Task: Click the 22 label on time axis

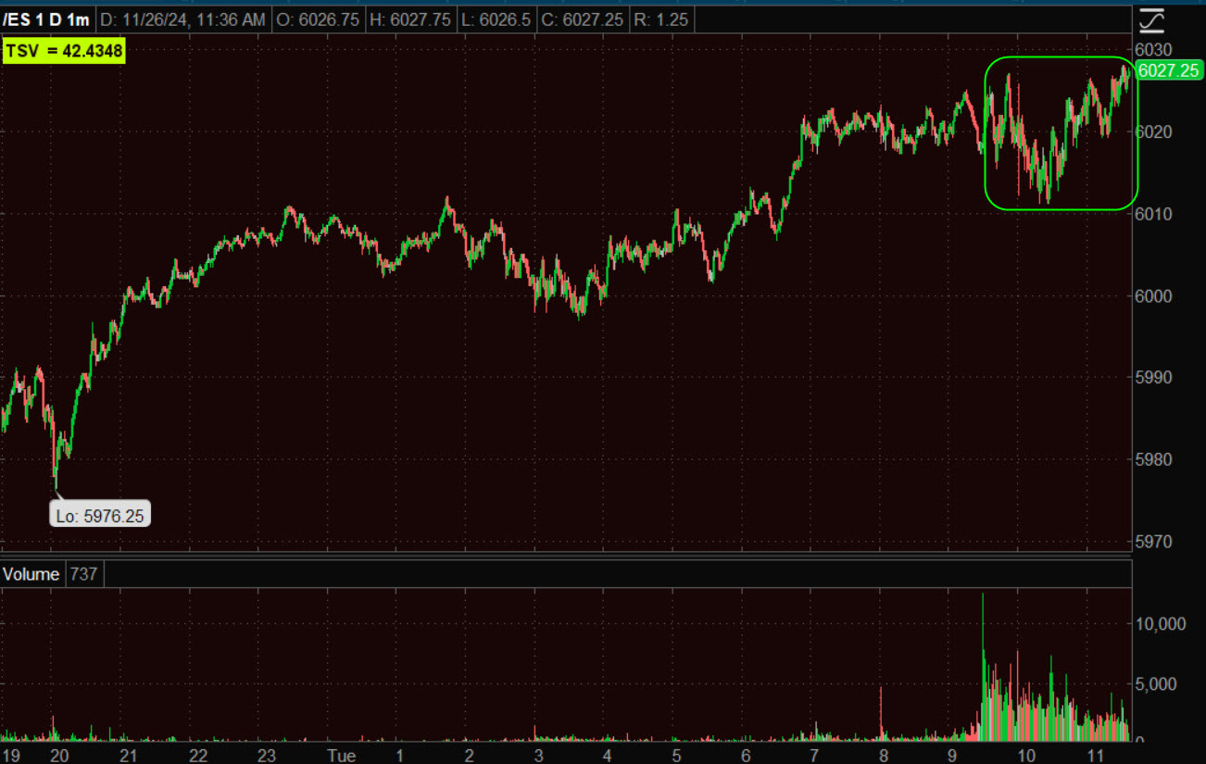Action: (197, 756)
